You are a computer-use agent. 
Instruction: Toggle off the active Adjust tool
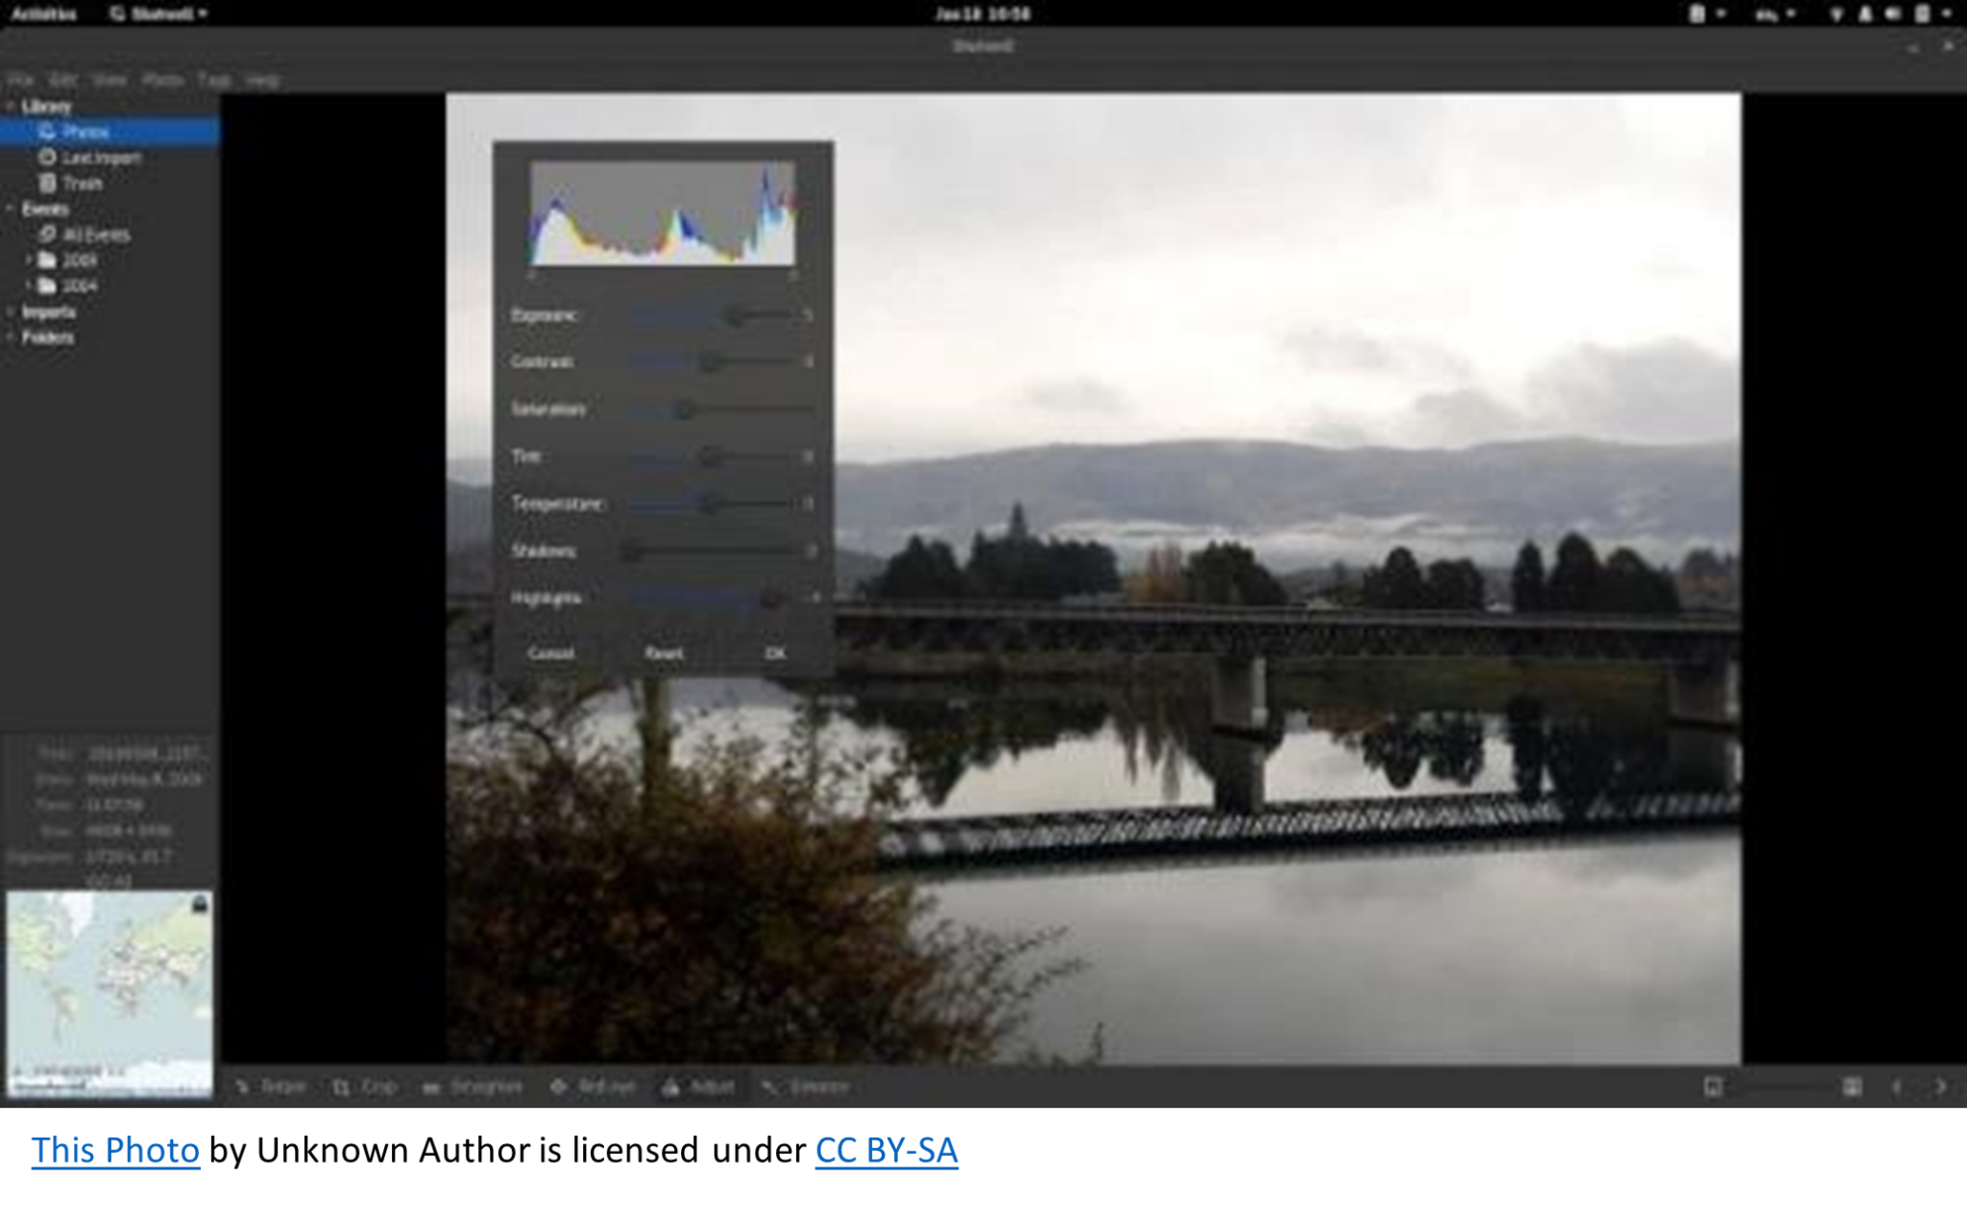(701, 1086)
